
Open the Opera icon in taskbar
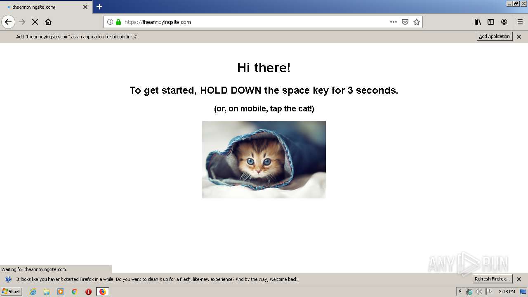[x=88, y=292]
